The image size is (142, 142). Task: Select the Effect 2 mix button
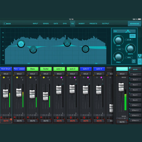tap(135, 110)
